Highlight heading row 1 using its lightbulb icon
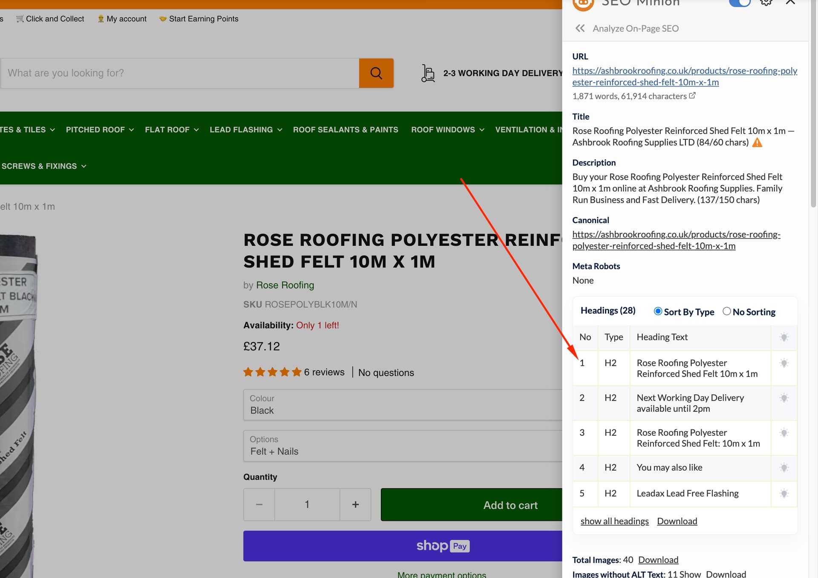The width and height of the screenshot is (818, 578). click(x=784, y=363)
